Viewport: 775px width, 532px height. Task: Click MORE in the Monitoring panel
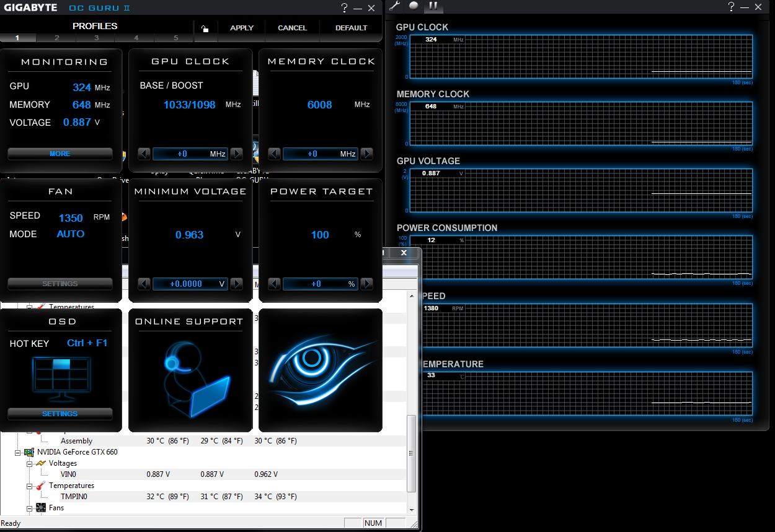point(60,154)
